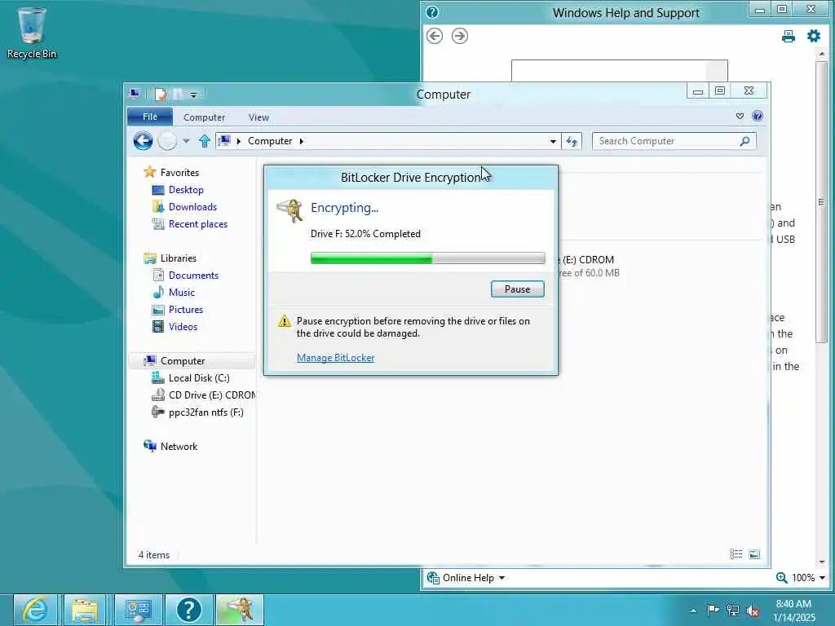Click the Back arrow in Explorer
835x626 pixels.
pos(143,141)
